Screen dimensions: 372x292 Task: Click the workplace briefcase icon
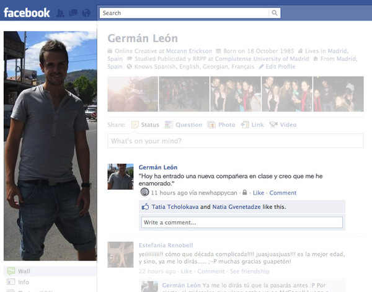tap(110, 51)
